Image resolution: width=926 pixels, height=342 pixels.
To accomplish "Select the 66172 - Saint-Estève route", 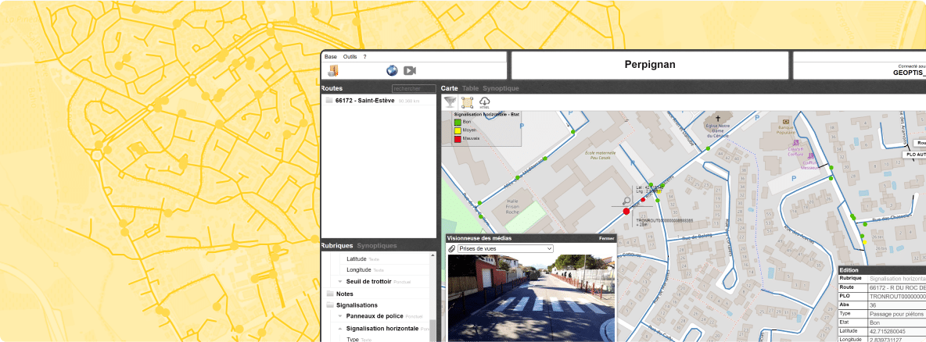I will click(x=364, y=101).
